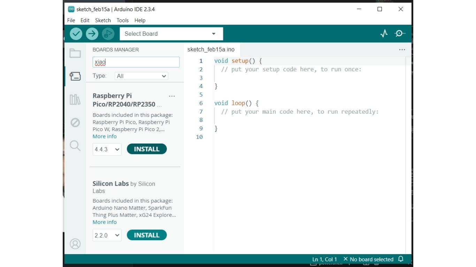Screen dimensions: 476x267
Task: Click the Silicon Labs package title
Action: tap(110, 184)
